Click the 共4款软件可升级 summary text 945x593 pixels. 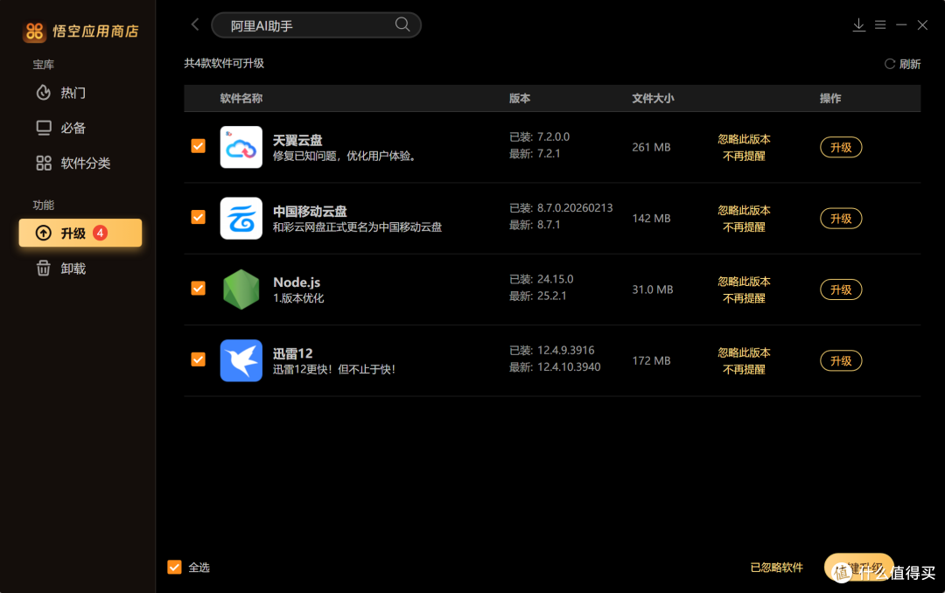[224, 63]
